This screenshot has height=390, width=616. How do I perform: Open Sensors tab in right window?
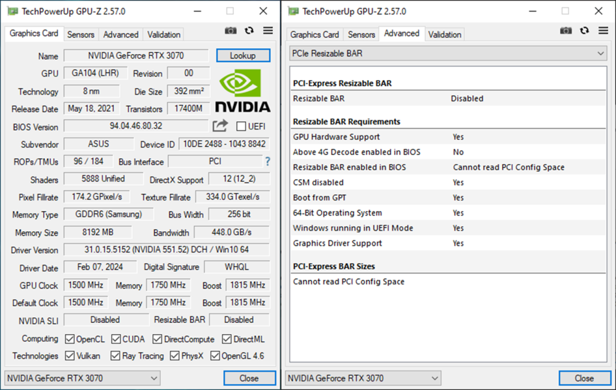click(x=362, y=34)
